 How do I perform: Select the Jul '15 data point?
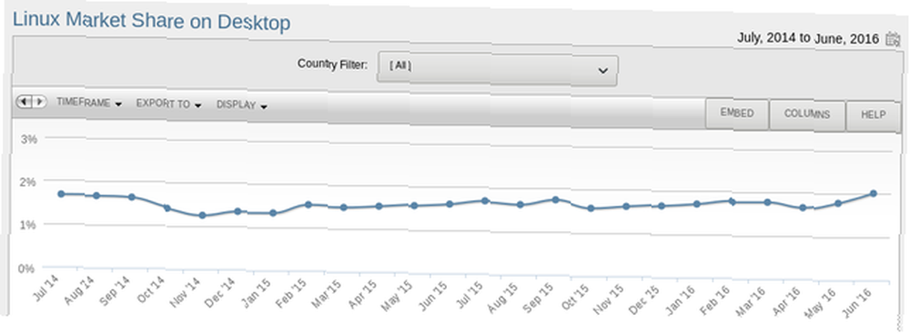tap(485, 201)
